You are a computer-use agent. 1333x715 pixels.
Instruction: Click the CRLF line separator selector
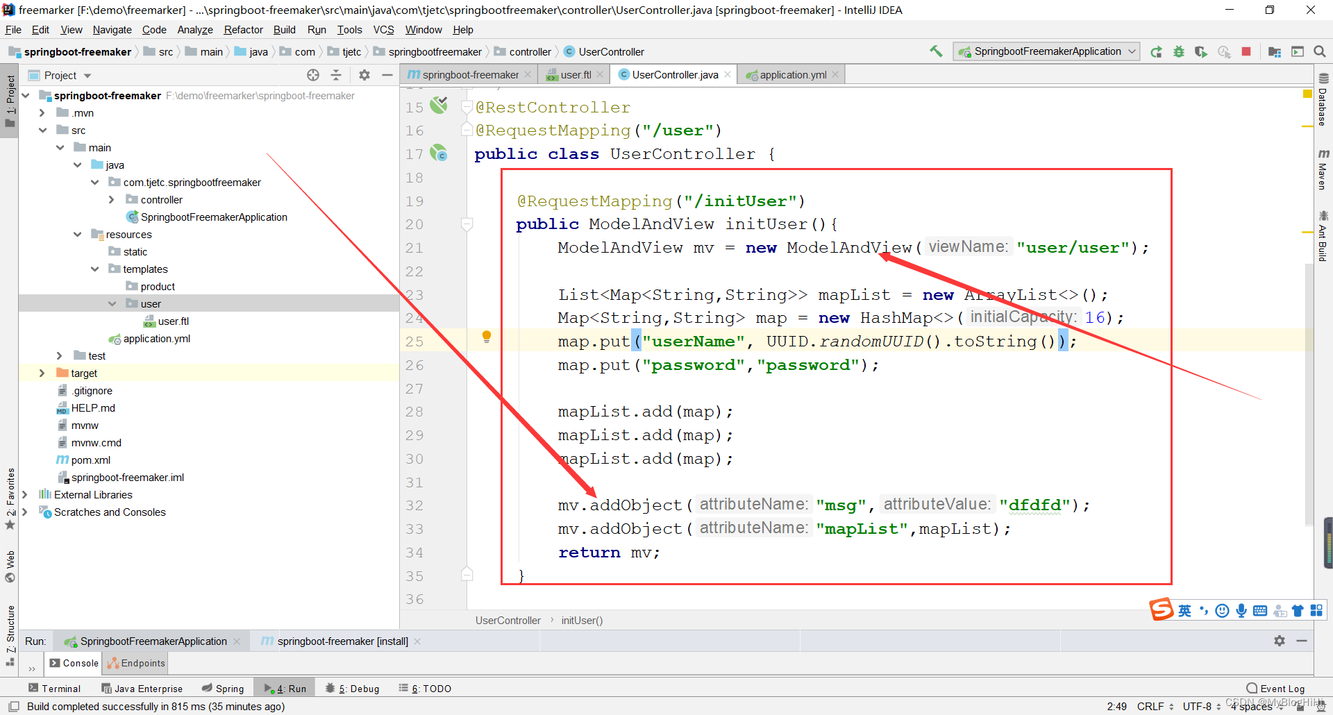[x=1155, y=707]
